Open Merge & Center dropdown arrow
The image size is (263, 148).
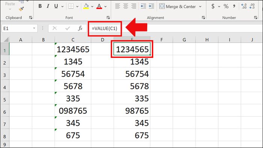200,6
